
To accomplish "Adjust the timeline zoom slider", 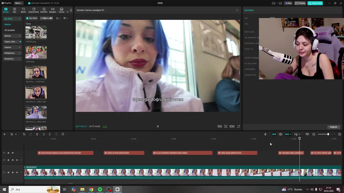I will click(x=328, y=134).
